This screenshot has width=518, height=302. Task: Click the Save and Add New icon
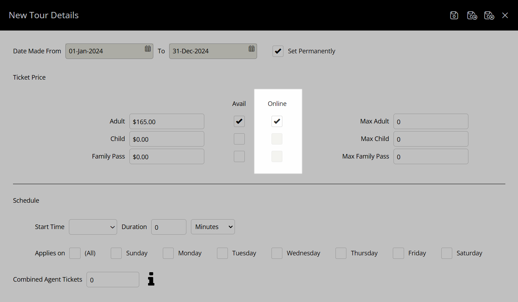click(472, 15)
